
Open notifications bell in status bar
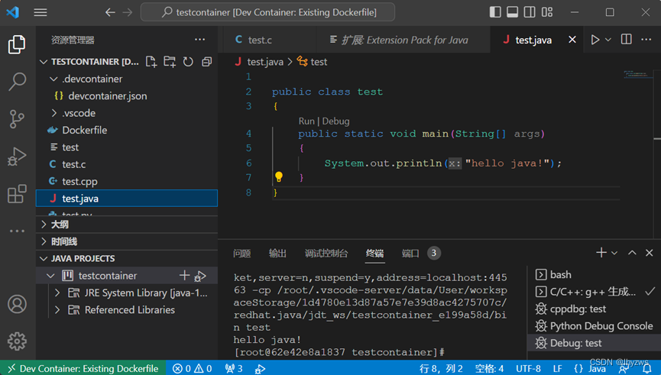[x=647, y=369]
